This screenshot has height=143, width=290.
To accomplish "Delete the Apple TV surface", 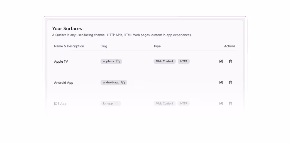I will (x=230, y=61).
